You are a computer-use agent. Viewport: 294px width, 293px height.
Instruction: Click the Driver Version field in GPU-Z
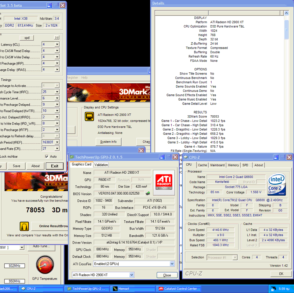click(134, 242)
